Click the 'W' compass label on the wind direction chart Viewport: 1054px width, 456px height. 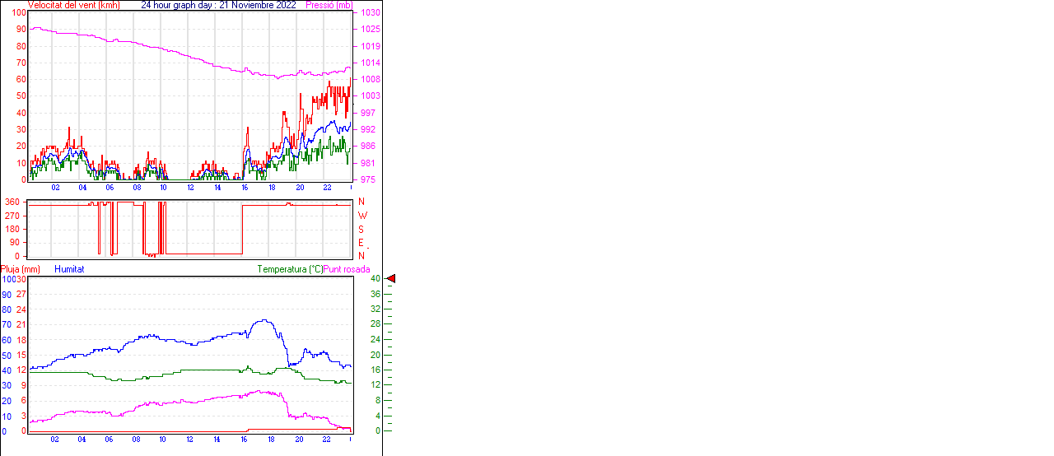(361, 216)
